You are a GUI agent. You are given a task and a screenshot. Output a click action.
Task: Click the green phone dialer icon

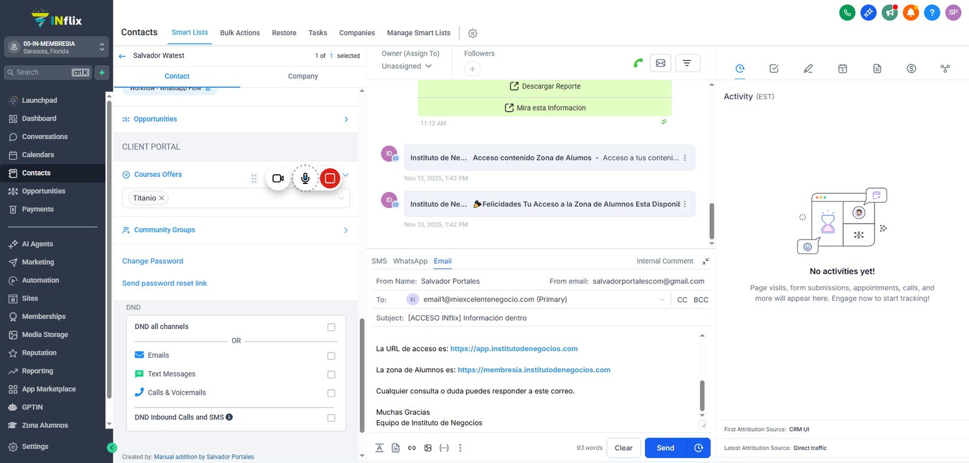[847, 12]
